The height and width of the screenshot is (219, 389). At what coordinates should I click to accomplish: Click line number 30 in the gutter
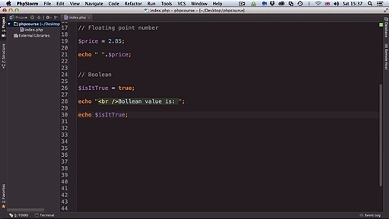pyautogui.click(x=64, y=115)
